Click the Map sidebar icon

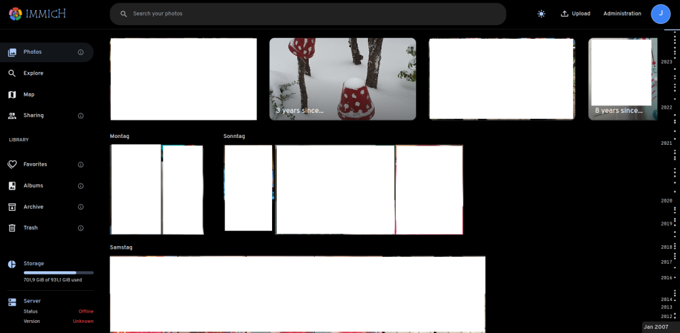click(x=12, y=94)
